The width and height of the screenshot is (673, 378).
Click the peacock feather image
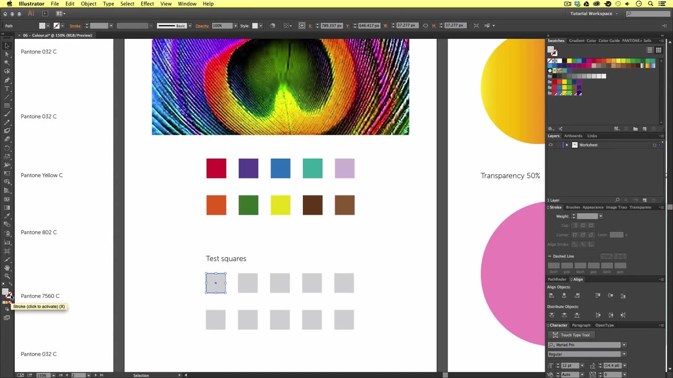pos(280,87)
